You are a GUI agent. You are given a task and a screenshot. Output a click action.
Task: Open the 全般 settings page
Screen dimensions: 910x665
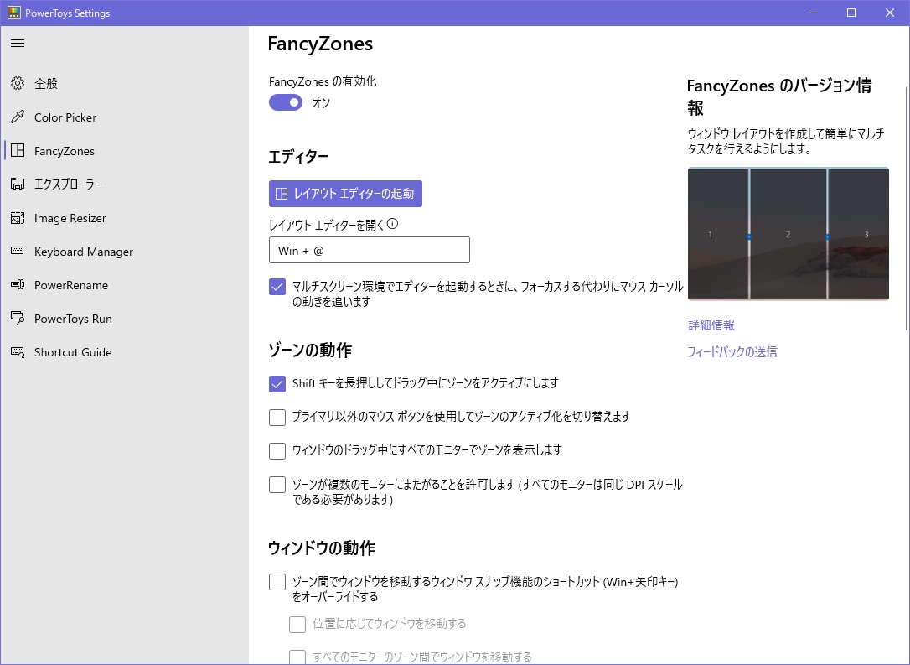click(124, 83)
